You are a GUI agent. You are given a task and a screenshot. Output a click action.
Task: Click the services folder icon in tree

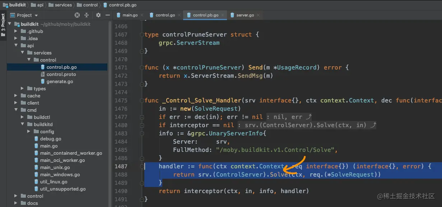(30, 53)
